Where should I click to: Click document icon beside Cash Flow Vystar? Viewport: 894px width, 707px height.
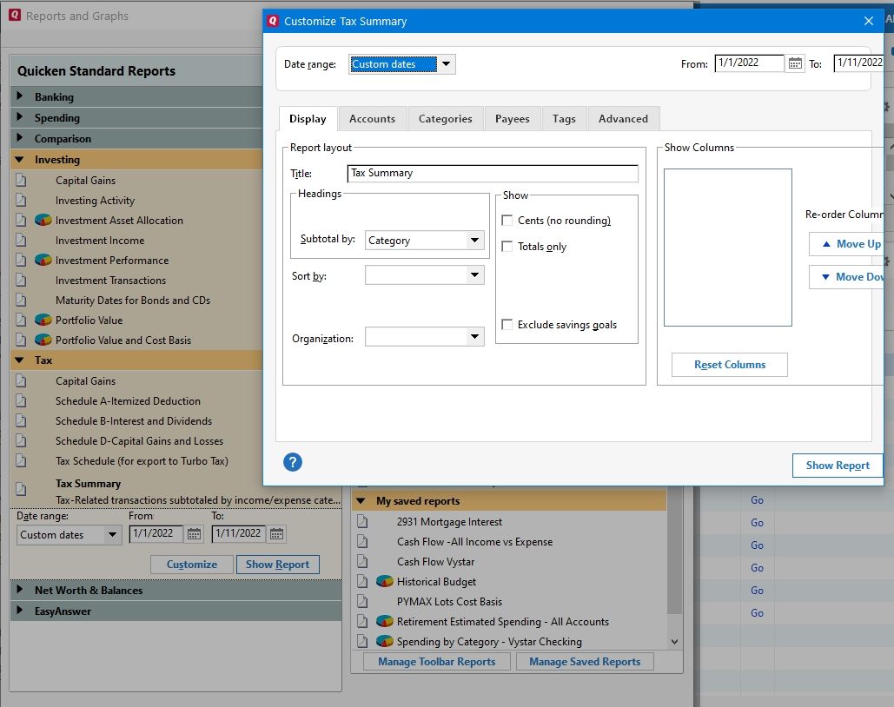(362, 562)
